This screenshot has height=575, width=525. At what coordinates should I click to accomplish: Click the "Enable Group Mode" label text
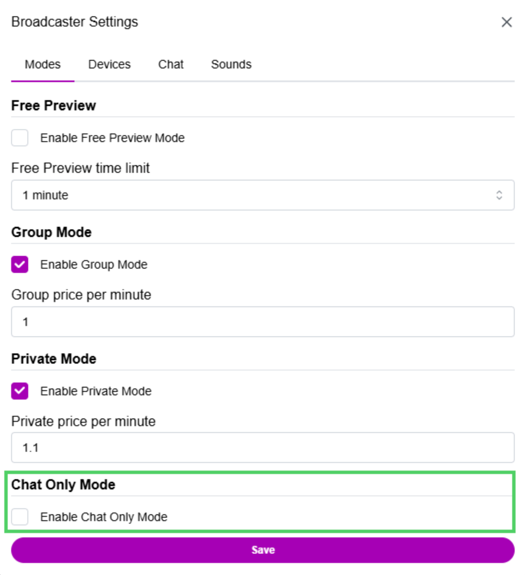(x=94, y=264)
